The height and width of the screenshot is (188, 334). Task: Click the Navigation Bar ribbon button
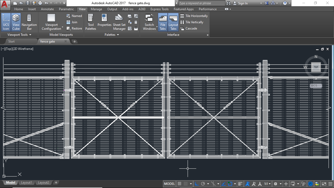[29, 22]
